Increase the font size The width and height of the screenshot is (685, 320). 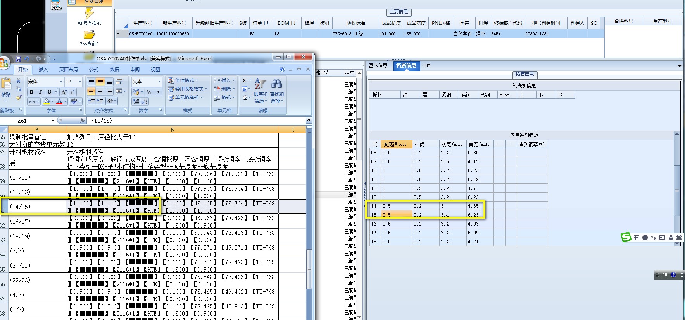[64, 92]
